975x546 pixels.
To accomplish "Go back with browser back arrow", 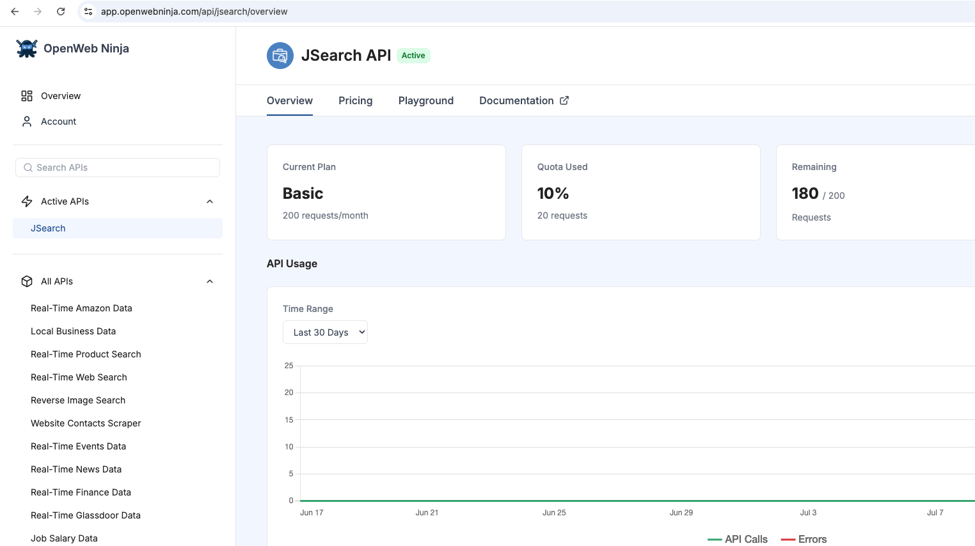I will pos(15,12).
